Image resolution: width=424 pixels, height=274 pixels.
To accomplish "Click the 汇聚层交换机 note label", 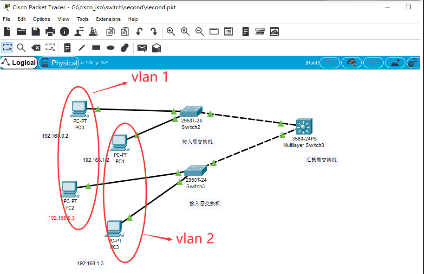I will click(321, 160).
